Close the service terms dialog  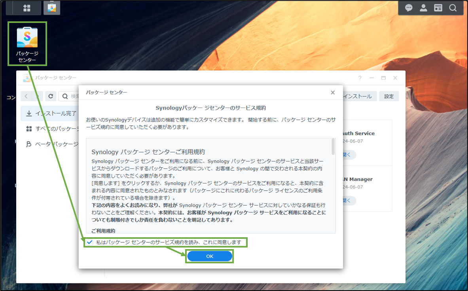[x=333, y=93]
